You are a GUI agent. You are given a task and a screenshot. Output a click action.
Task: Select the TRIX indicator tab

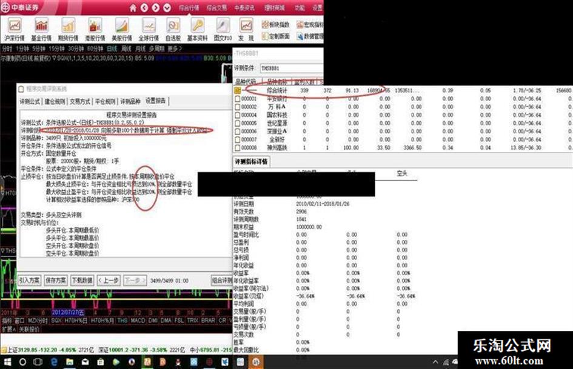click(x=192, y=321)
